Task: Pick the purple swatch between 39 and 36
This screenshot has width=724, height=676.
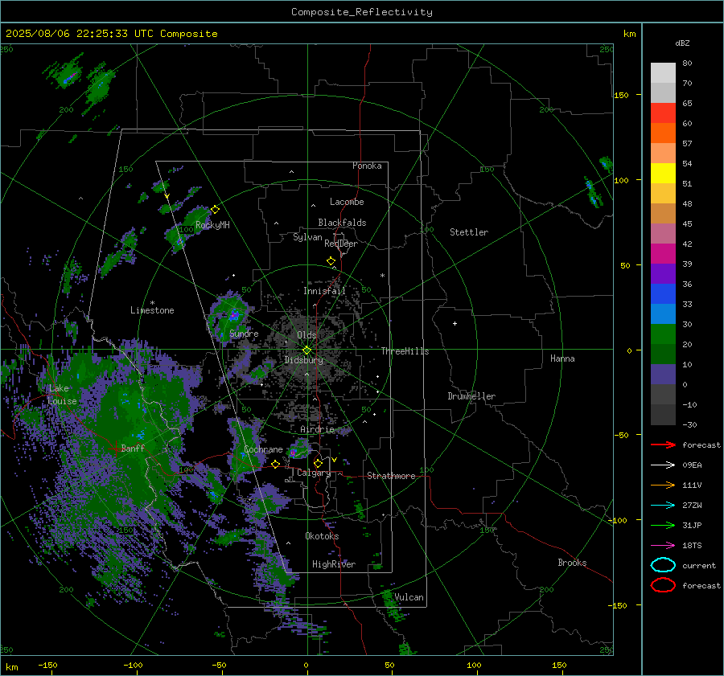Action: (663, 273)
